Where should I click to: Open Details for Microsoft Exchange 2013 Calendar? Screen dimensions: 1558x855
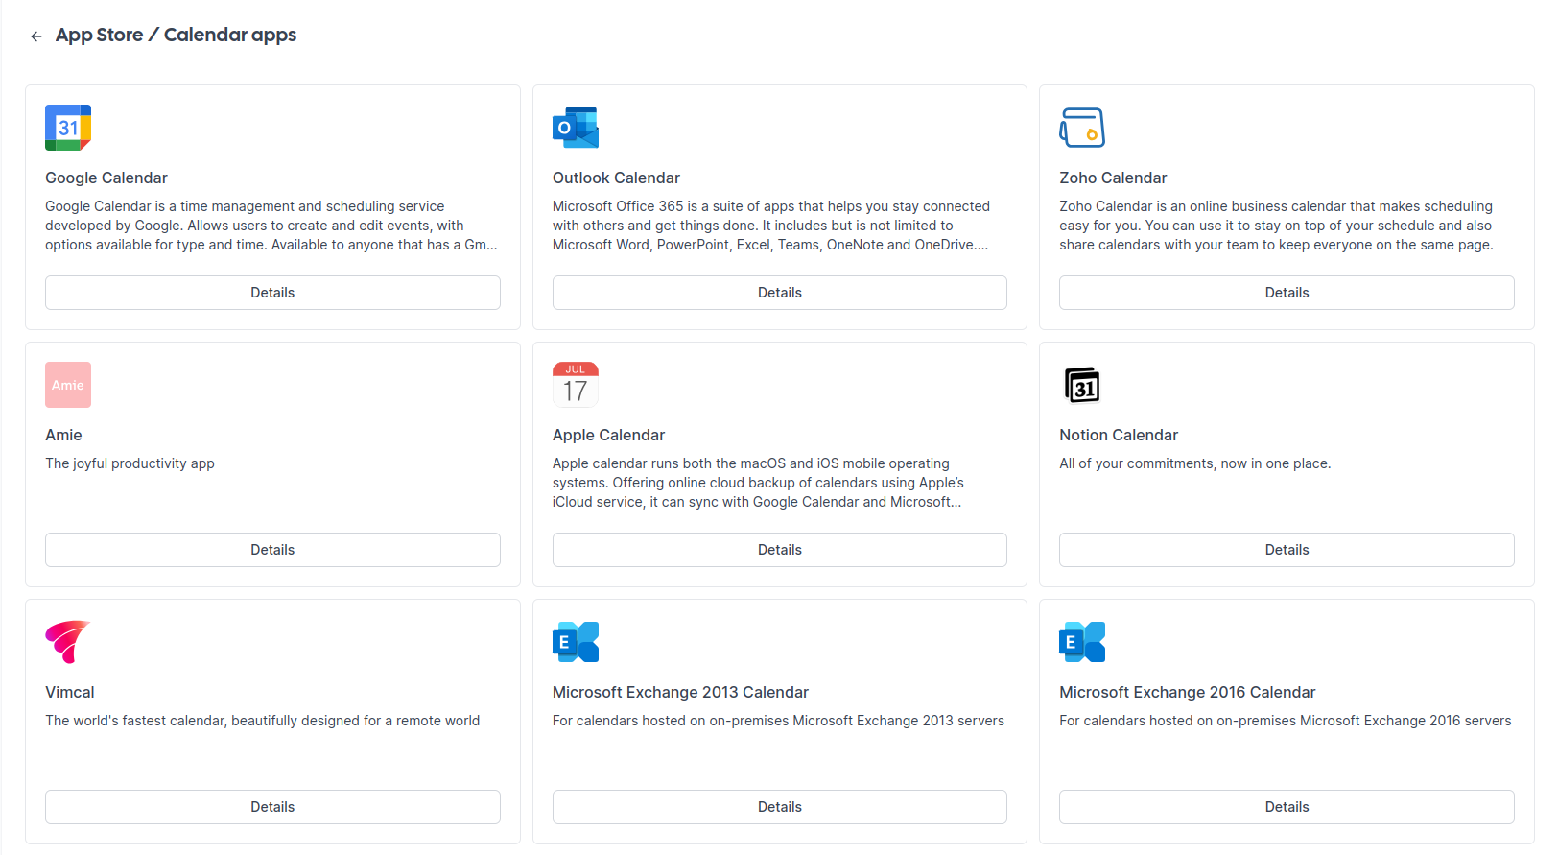click(780, 807)
